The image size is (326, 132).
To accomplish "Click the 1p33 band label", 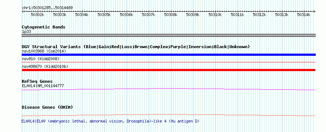I will (26, 31).
